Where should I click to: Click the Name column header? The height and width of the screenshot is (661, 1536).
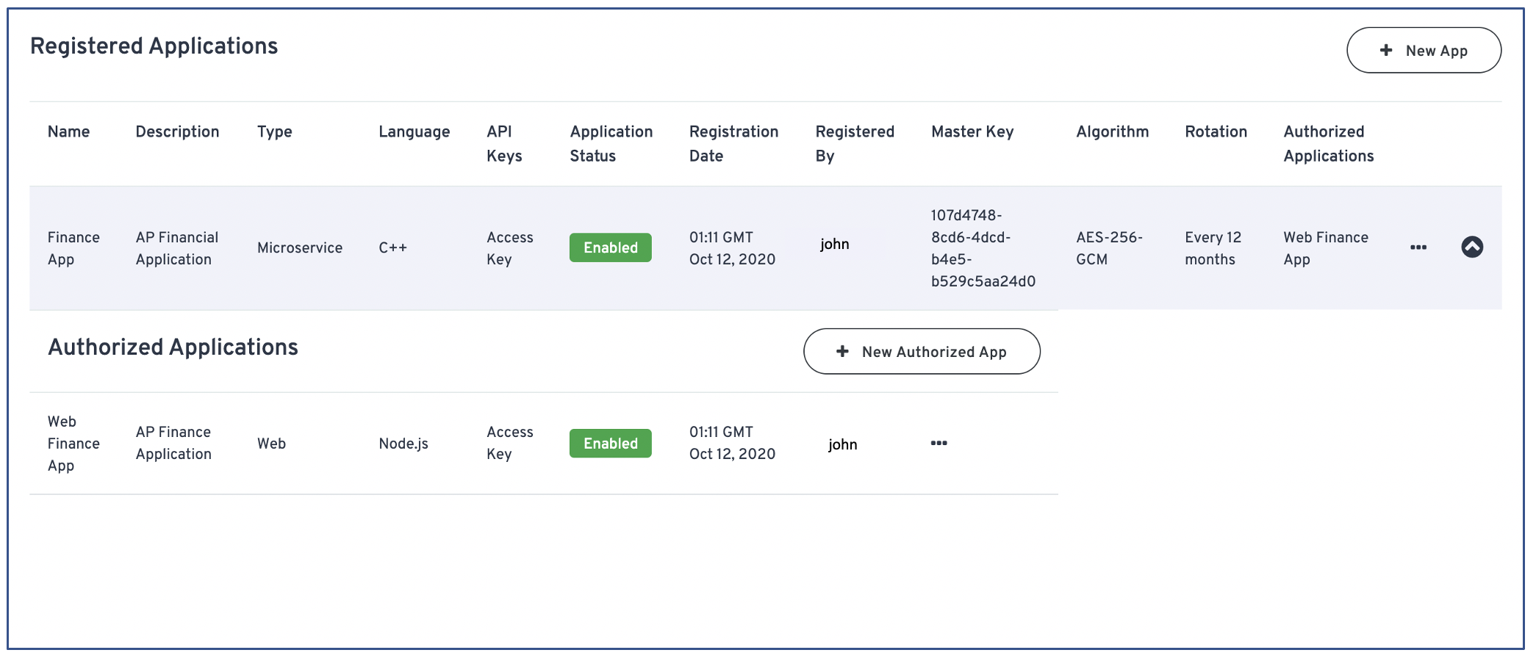tap(68, 131)
